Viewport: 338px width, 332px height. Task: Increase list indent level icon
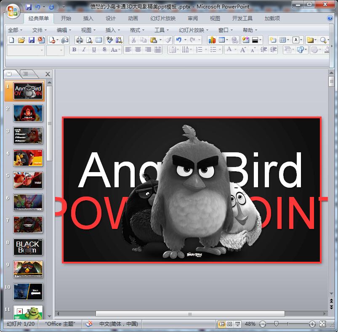point(273,50)
